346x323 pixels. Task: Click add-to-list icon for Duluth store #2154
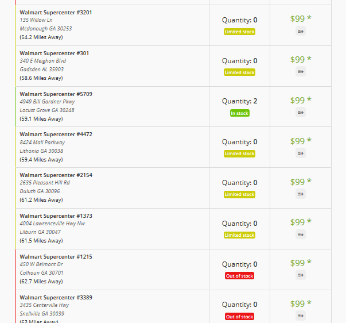(x=301, y=194)
